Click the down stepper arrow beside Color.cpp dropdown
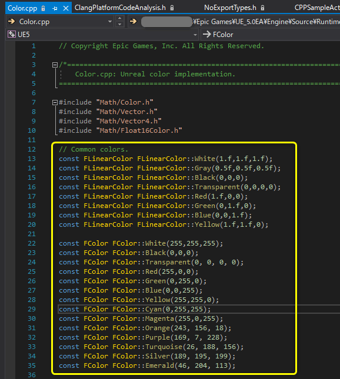 point(119,25)
